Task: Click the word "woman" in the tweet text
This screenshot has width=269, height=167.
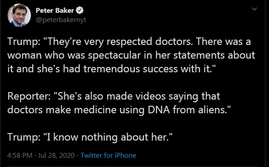Action: pos(24,56)
